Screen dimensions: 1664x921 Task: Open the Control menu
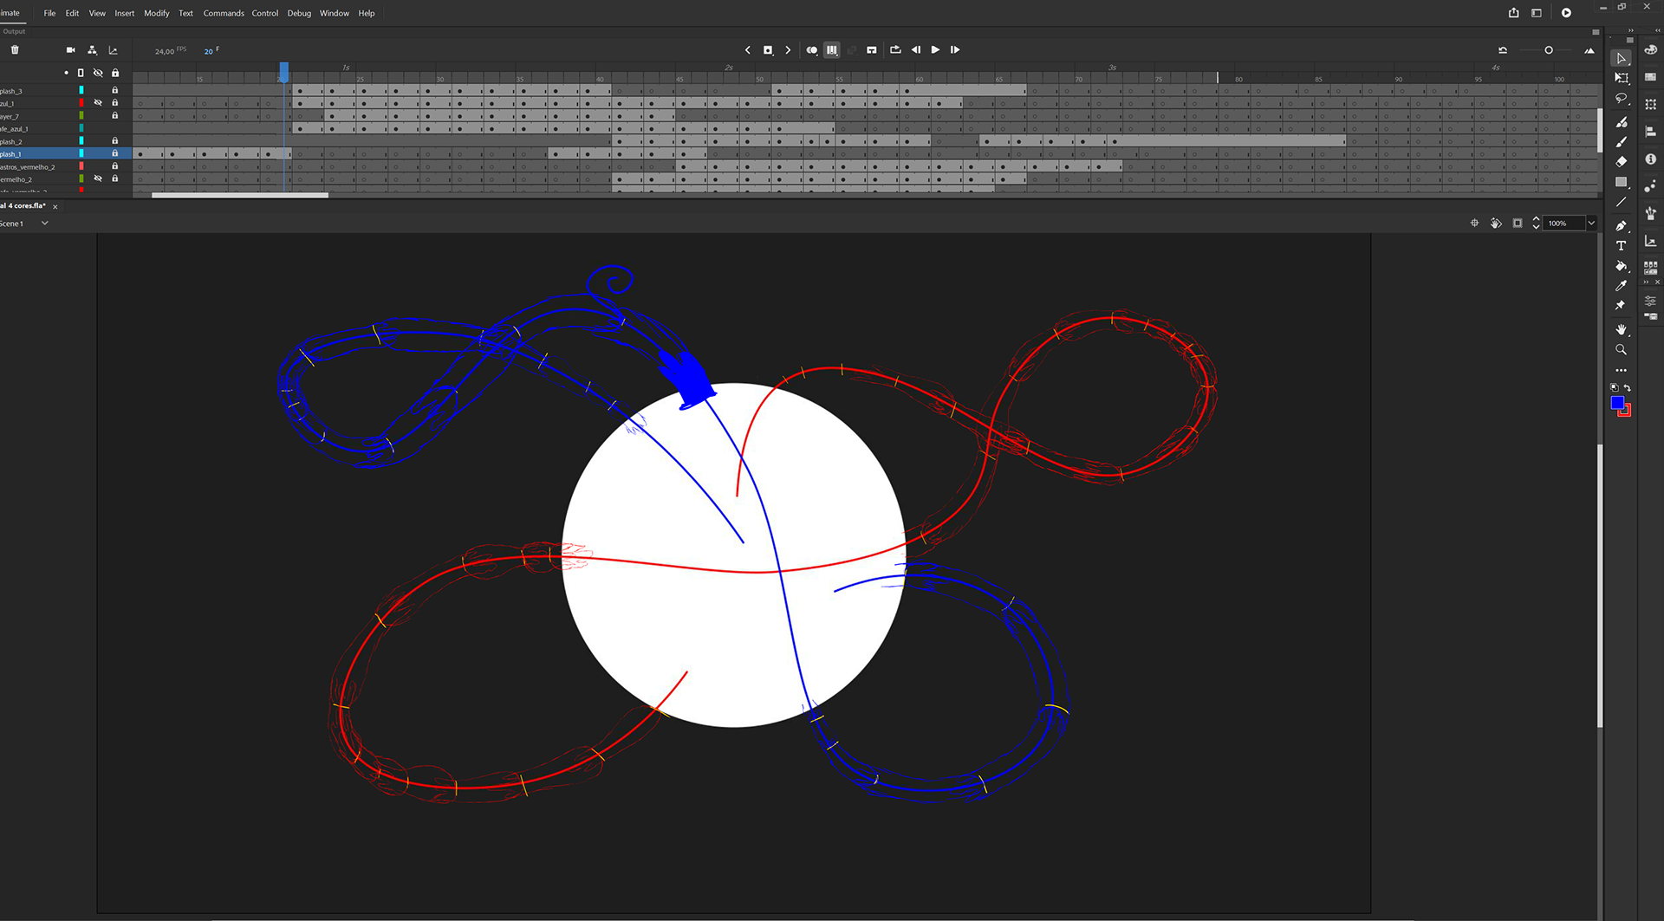pos(265,13)
